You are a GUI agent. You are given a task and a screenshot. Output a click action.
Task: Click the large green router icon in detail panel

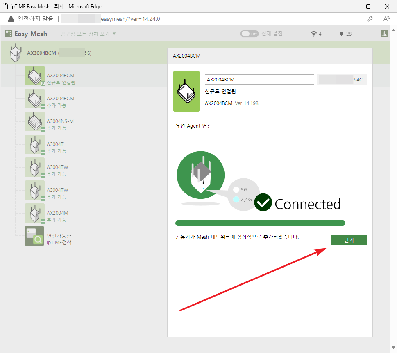pyautogui.click(x=186, y=91)
